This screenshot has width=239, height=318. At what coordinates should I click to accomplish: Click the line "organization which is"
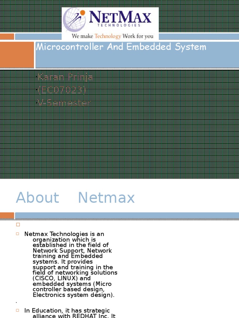[x=64, y=239]
